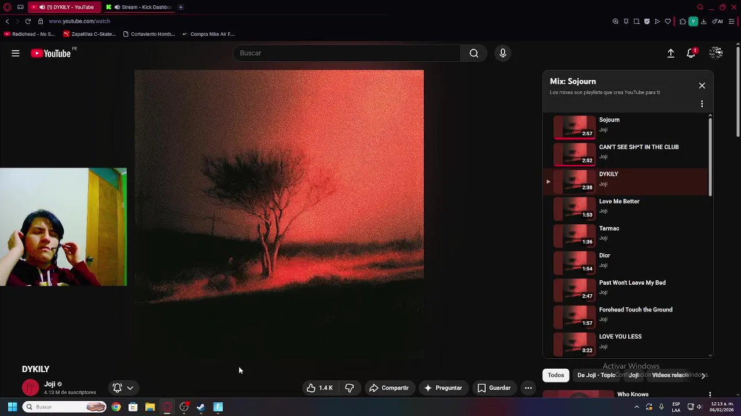Switch to the DYKILY - YouTube tab
The height and width of the screenshot is (416, 741).
coord(64,7)
